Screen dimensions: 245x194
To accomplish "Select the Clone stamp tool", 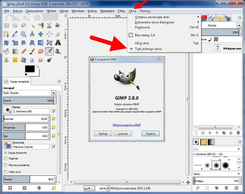I will point(6,60).
